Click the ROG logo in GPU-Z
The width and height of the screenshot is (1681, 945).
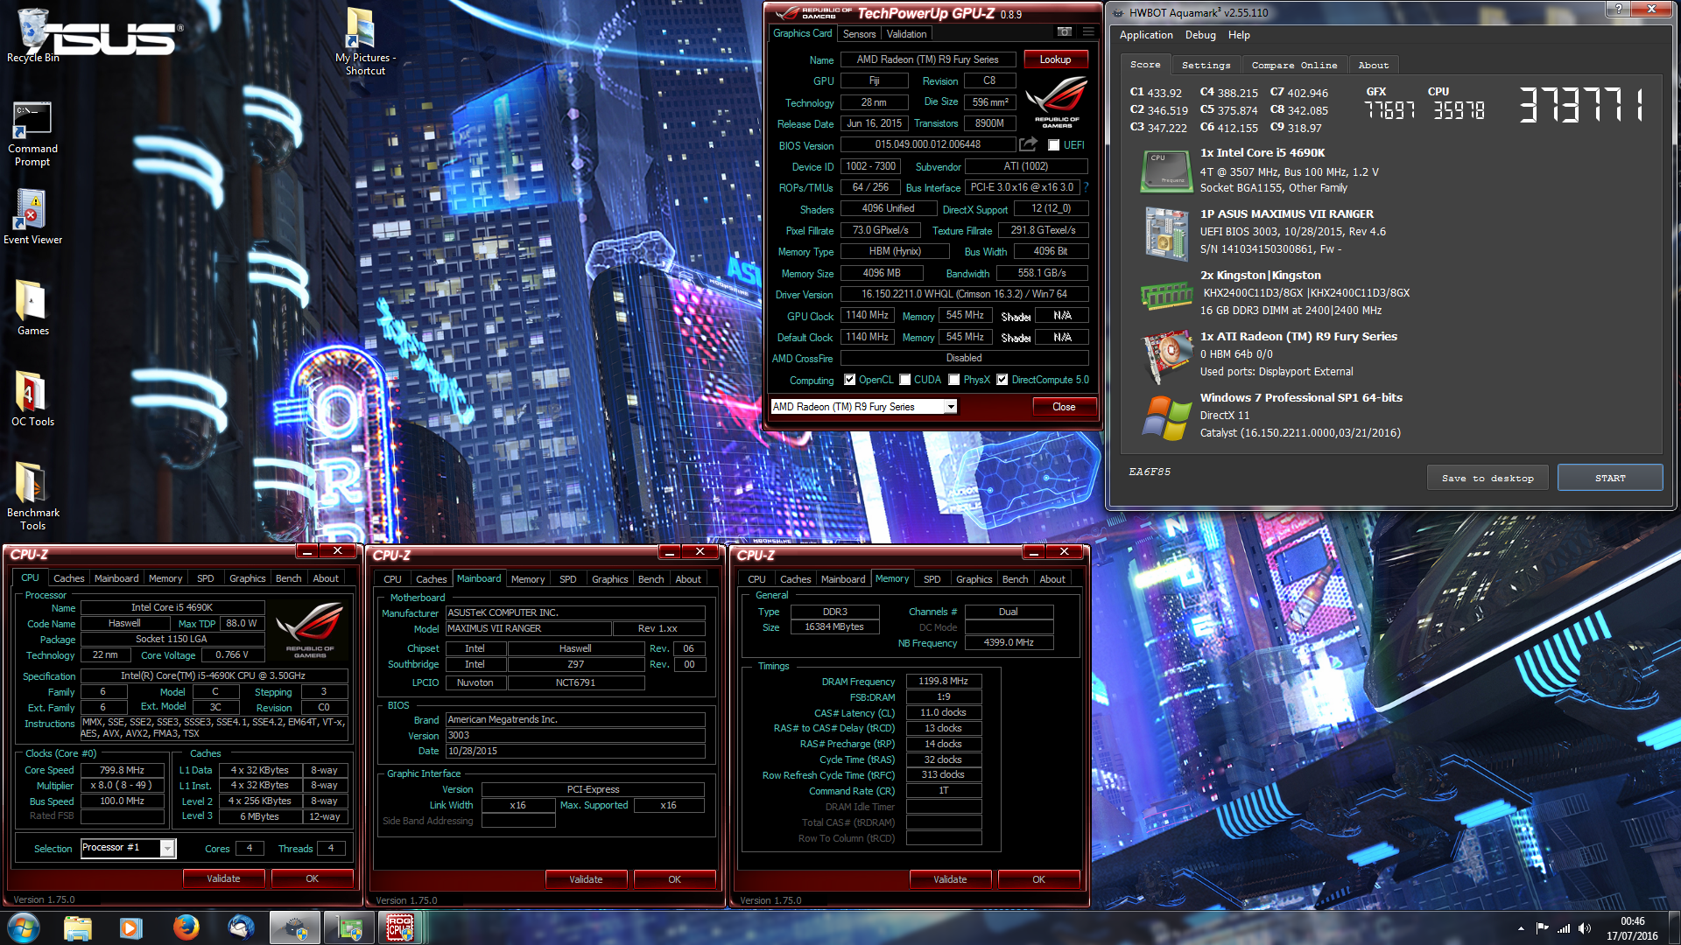[x=1057, y=102]
